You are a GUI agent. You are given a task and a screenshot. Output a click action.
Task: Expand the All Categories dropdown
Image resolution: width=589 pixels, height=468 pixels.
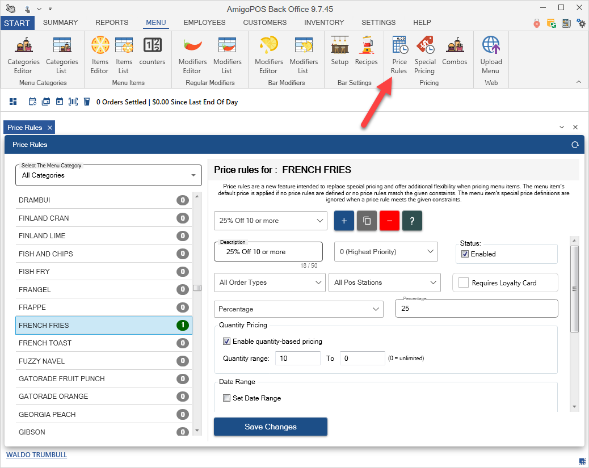pos(108,175)
